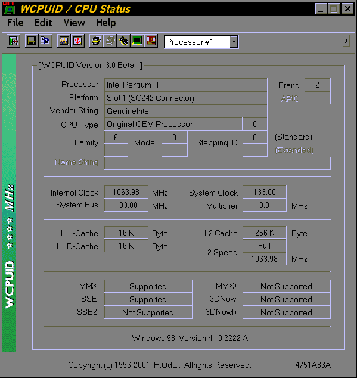The height and width of the screenshot is (378, 357).
Task: Click the empty APIC value box
Action: click(318, 98)
